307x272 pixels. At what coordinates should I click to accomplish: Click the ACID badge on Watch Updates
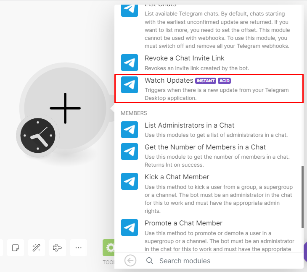[x=225, y=81]
